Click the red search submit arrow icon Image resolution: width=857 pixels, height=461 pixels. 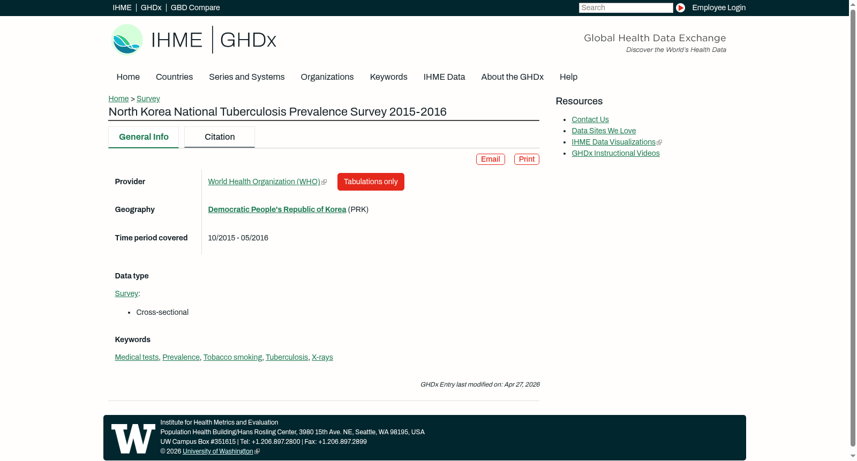click(x=680, y=7)
